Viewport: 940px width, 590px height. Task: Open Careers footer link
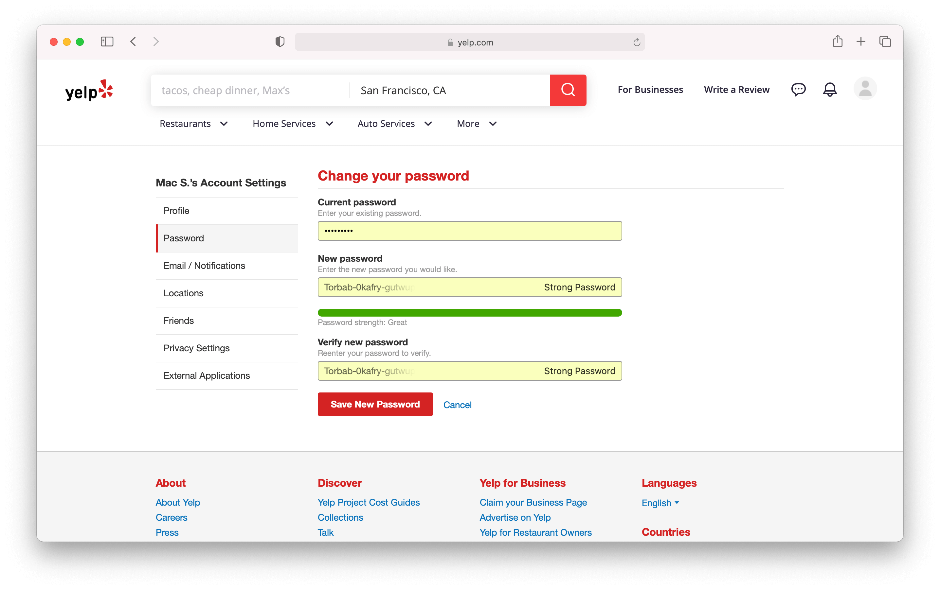pos(172,517)
